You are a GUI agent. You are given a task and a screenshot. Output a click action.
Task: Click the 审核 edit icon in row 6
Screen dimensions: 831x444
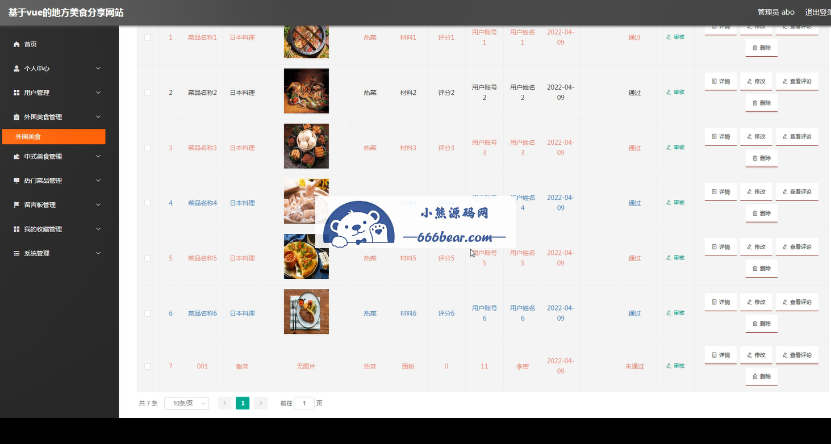[x=669, y=313]
